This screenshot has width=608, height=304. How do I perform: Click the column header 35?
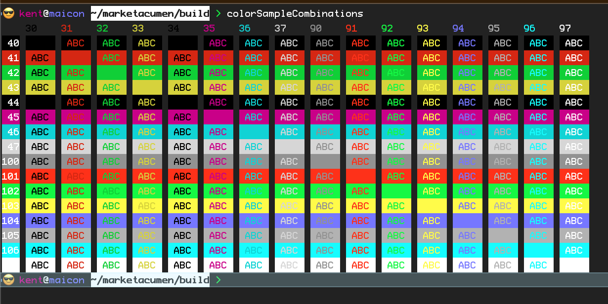click(209, 28)
